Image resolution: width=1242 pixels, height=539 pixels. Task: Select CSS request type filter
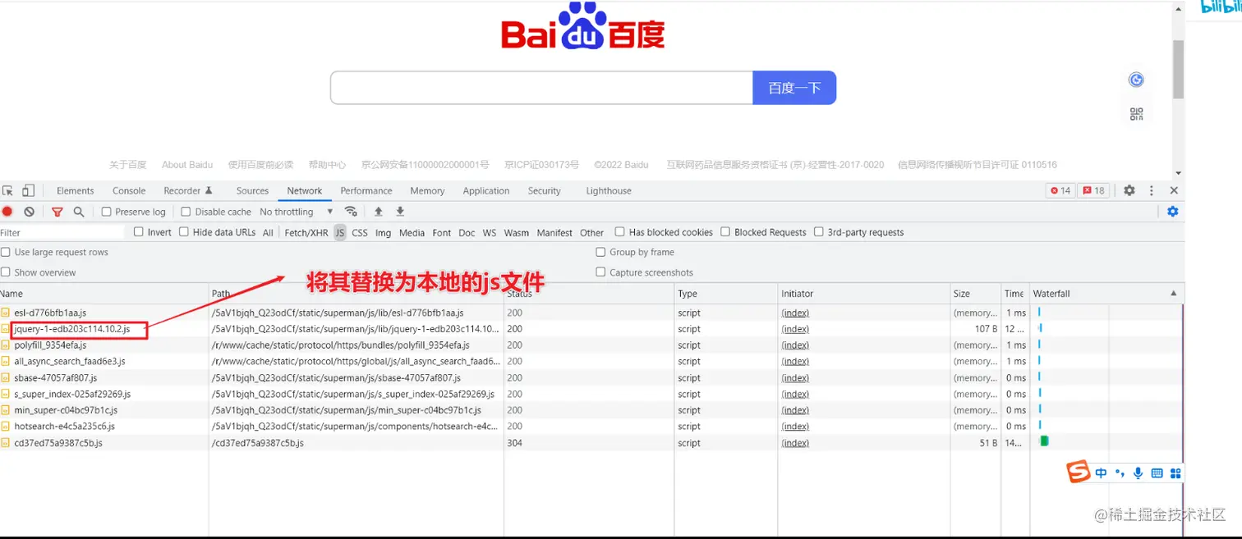(360, 232)
